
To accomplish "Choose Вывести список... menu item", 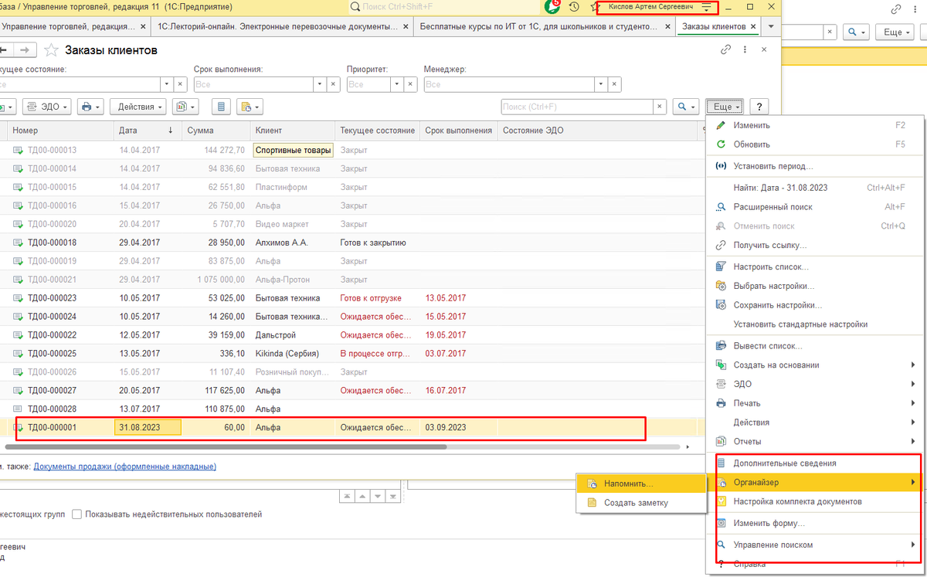I will coord(816,345).
